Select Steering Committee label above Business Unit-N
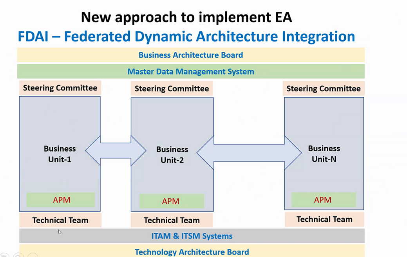This screenshot has width=407, height=257. (324, 89)
